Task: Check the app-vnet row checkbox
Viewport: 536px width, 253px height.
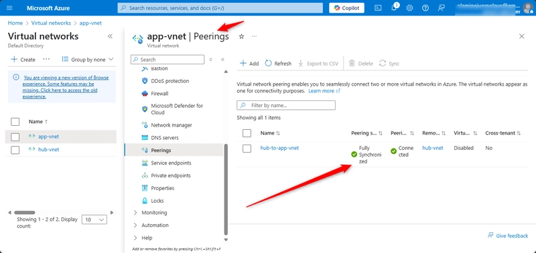Action: (15, 137)
